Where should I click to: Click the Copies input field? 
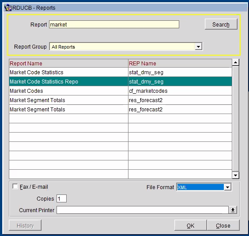tap(62, 198)
